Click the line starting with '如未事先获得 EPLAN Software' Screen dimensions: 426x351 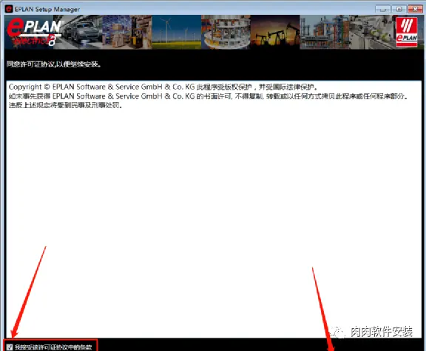click(x=208, y=96)
